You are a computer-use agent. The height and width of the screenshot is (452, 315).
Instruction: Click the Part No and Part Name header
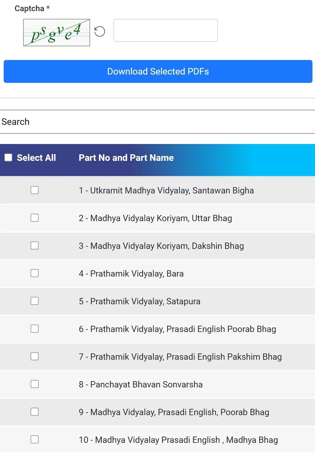pyautogui.click(x=126, y=158)
